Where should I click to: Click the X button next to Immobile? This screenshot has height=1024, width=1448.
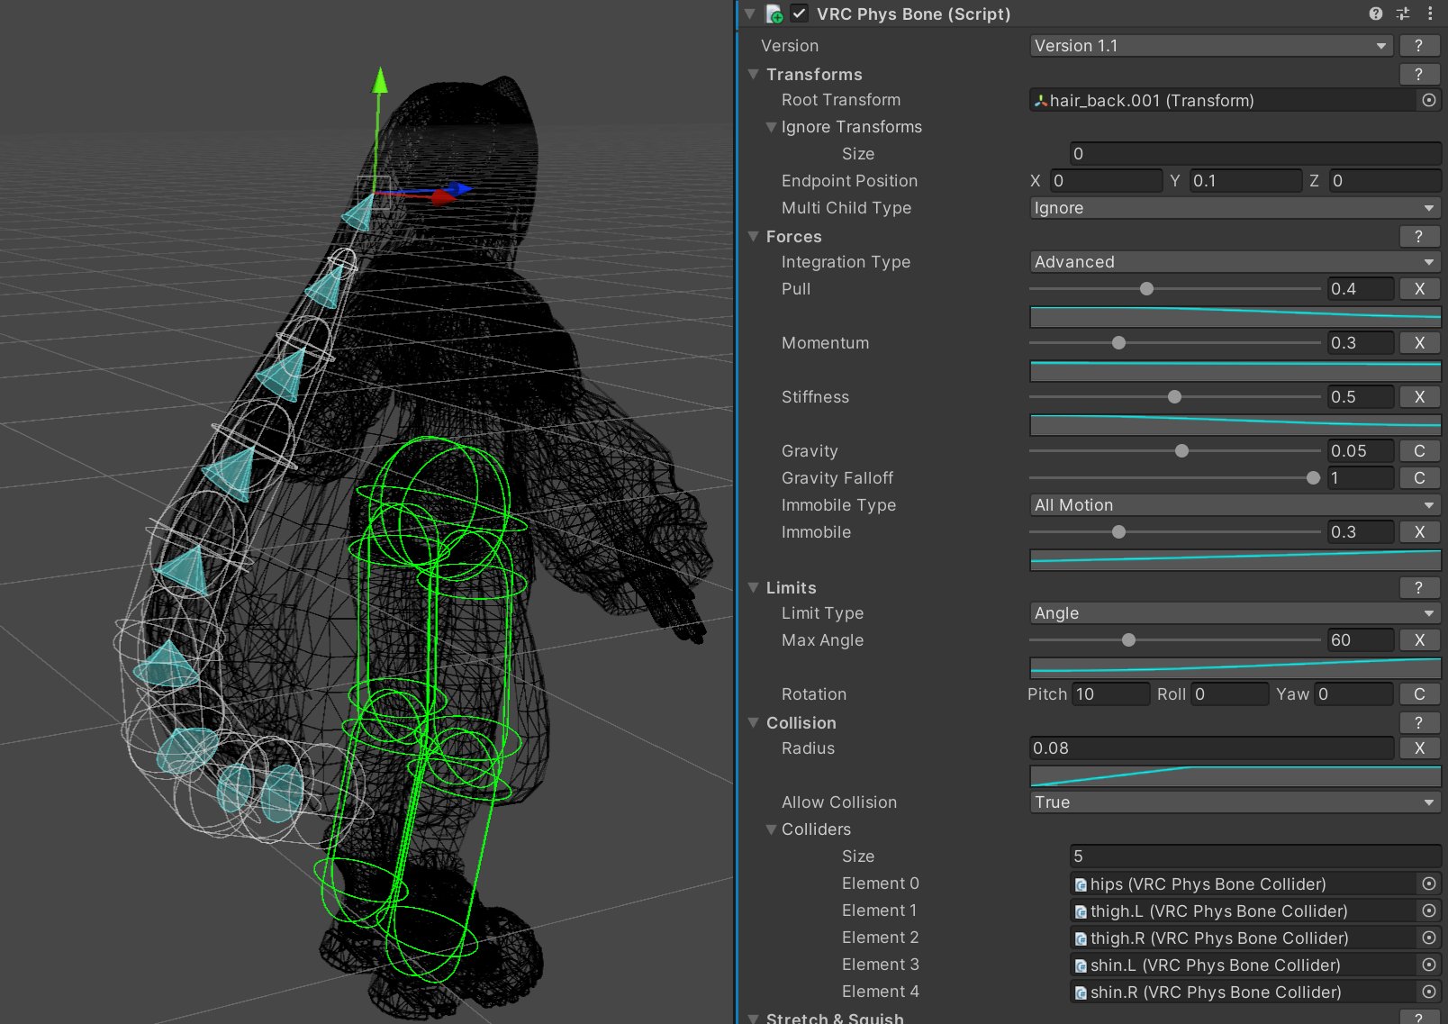(x=1419, y=532)
